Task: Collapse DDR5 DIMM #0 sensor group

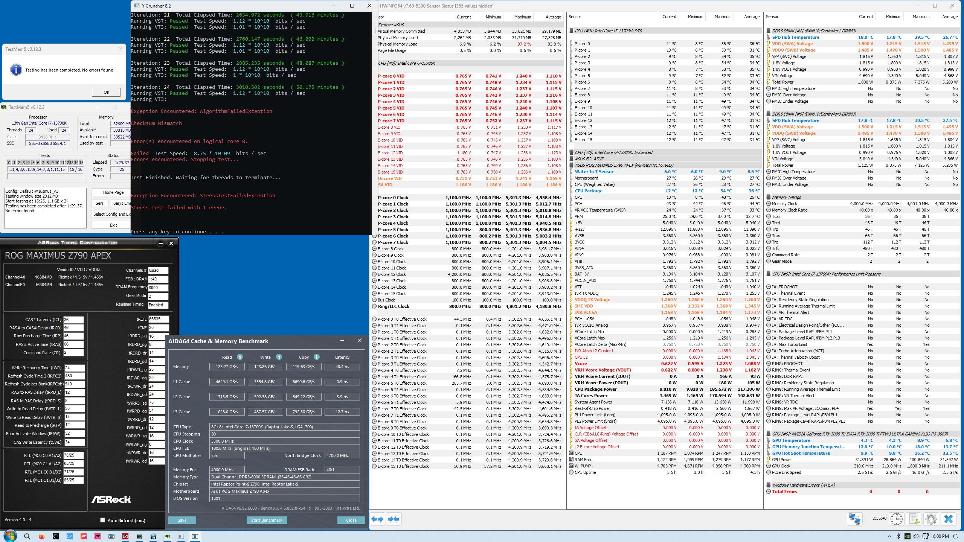Action: tap(769, 114)
